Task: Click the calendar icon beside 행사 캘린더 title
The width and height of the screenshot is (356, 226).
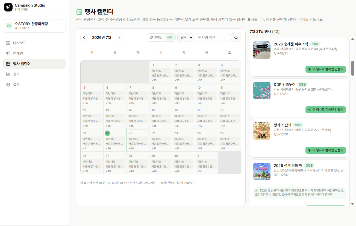Action: (79, 11)
